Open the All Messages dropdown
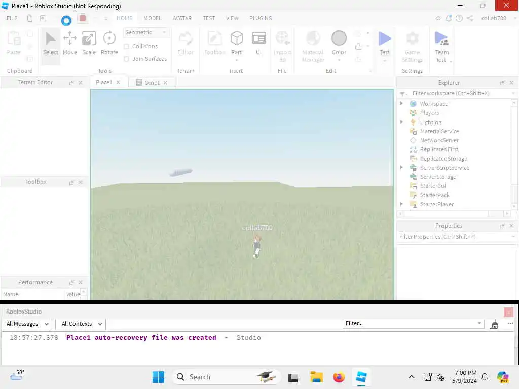 pyautogui.click(x=27, y=324)
